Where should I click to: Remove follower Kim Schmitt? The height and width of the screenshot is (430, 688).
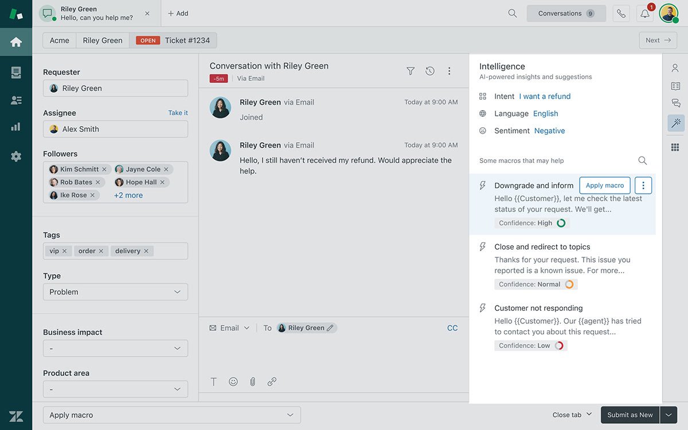point(104,170)
